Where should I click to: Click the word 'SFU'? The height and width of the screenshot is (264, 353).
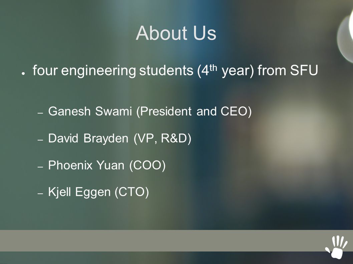point(304,70)
